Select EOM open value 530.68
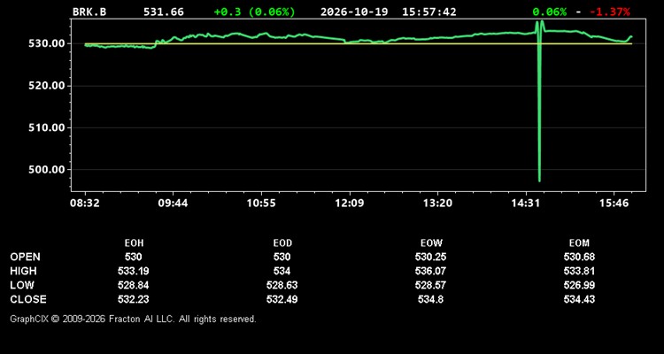The image size is (664, 354). tap(579, 257)
